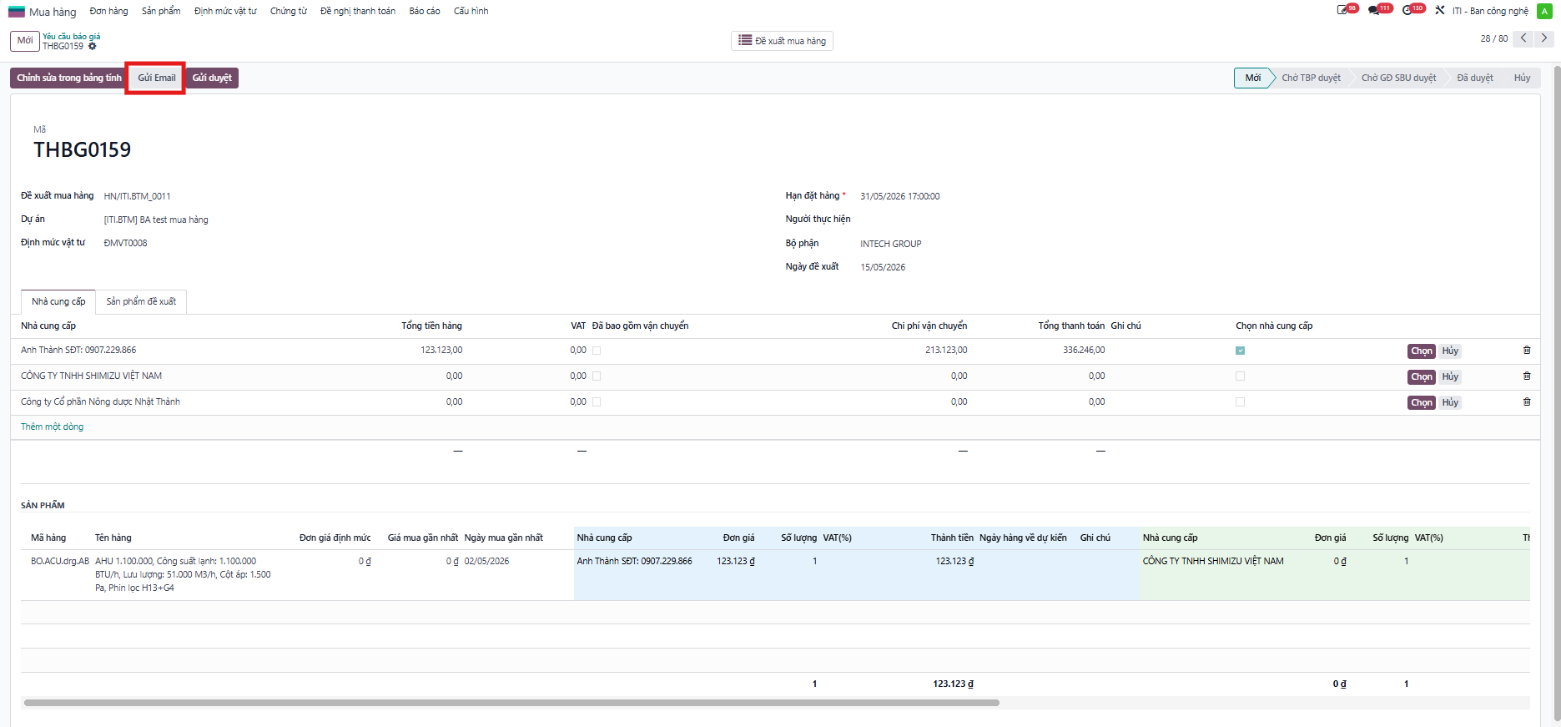Expand the Định mức vật tư menu

[225, 11]
